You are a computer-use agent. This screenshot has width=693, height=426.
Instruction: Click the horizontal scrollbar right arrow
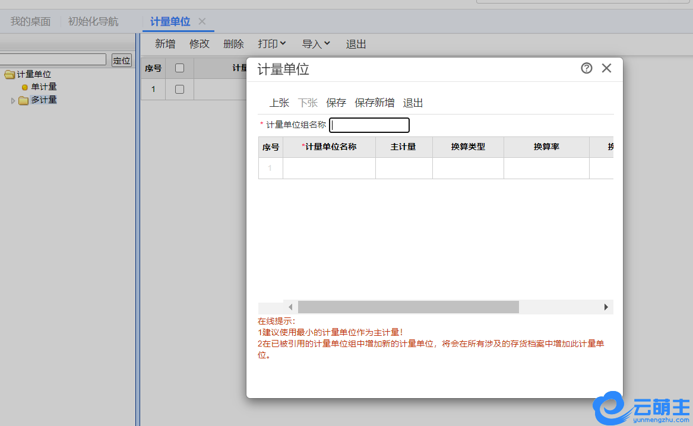[606, 307]
